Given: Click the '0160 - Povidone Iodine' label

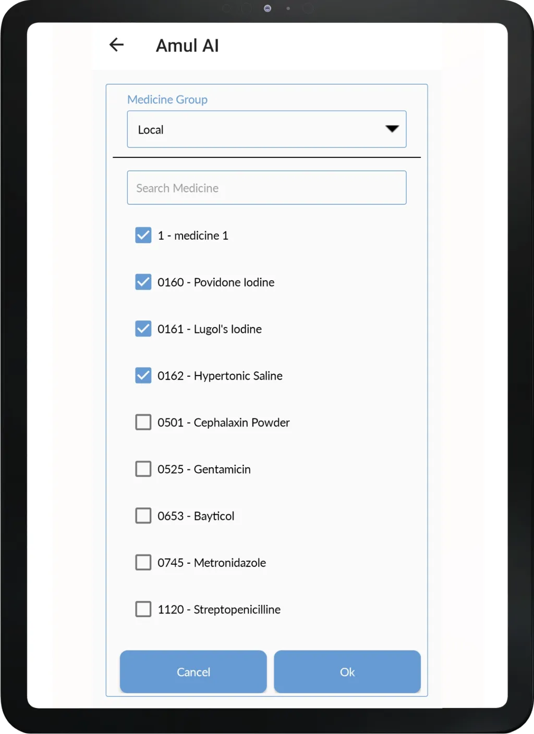Looking at the screenshot, I should pyautogui.click(x=216, y=282).
